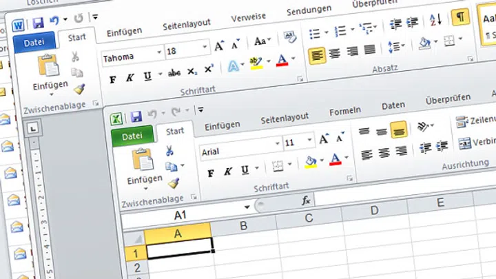The width and height of the screenshot is (496, 279).
Task: Click the multilevel list icon in Word
Action: click(x=366, y=28)
